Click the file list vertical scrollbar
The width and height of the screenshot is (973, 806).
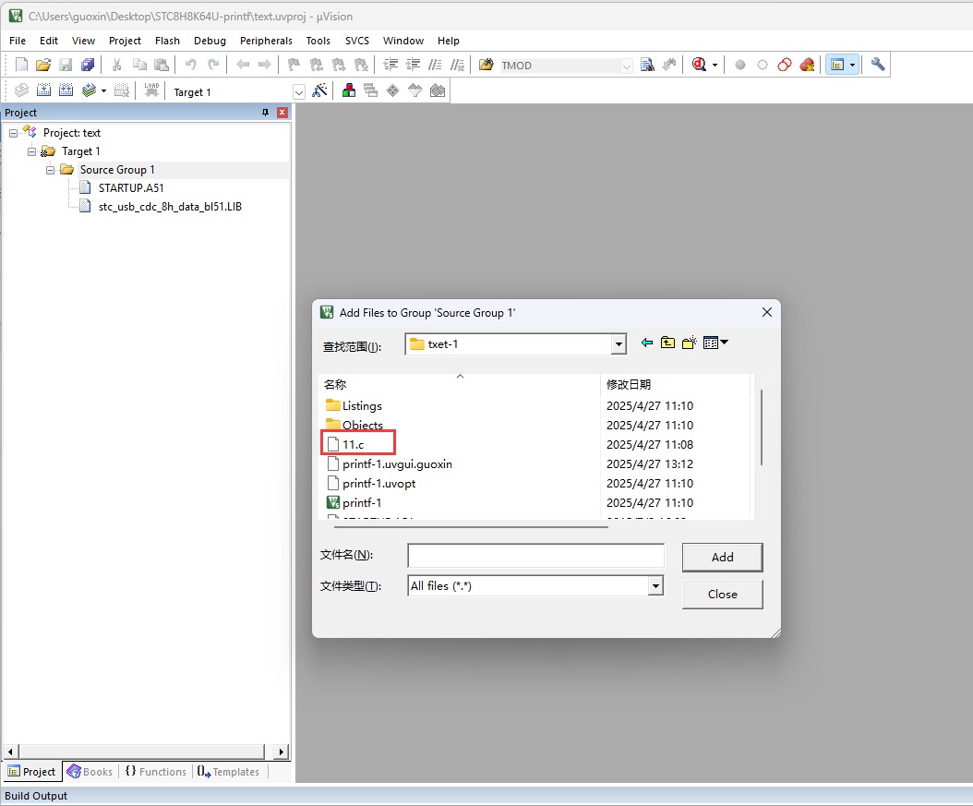click(x=761, y=427)
